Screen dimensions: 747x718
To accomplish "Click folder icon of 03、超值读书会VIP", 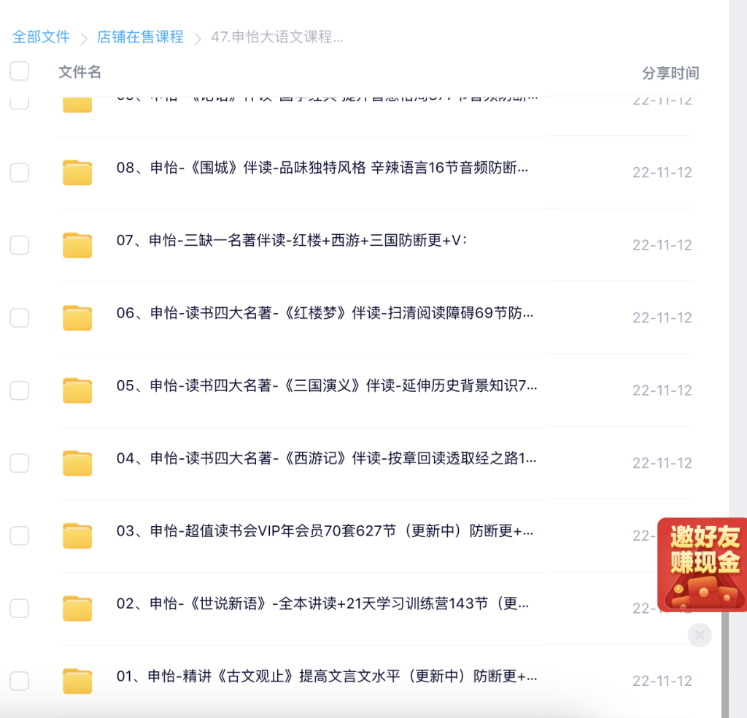I will coord(77,536).
